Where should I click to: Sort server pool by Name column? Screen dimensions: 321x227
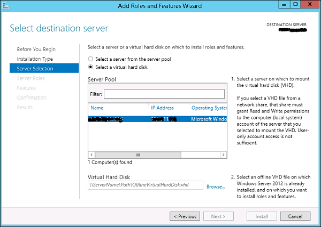(x=97, y=108)
